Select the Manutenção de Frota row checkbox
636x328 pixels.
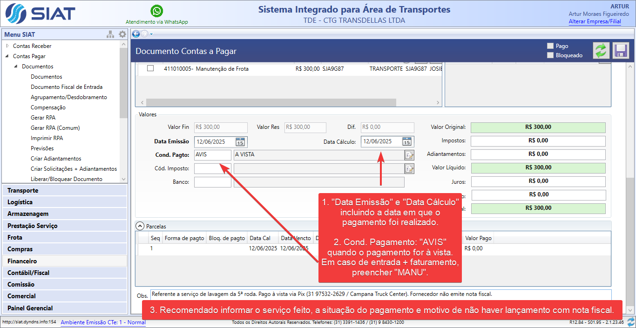150,68
